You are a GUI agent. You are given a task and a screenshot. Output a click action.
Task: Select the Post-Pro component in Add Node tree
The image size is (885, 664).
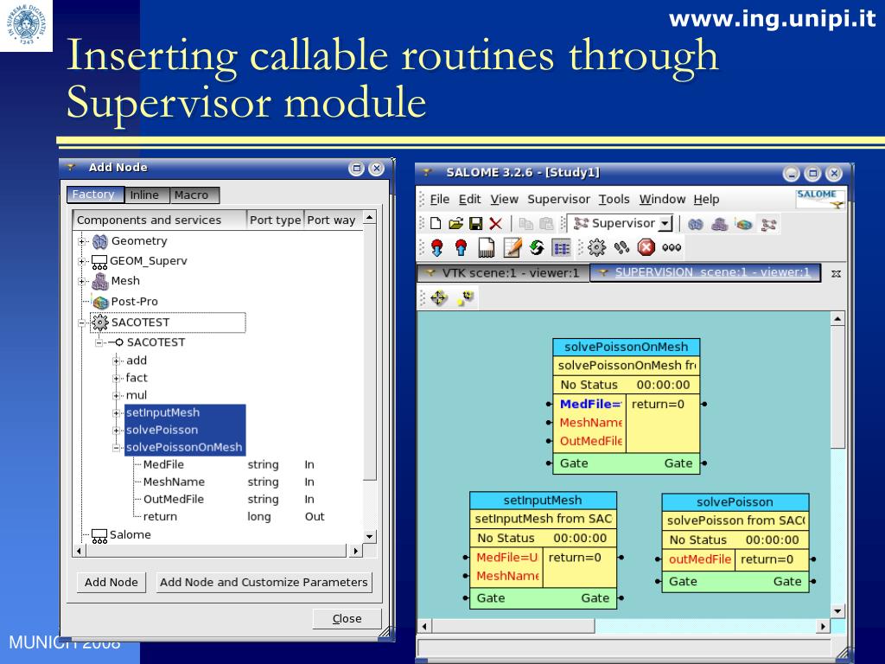click(x=134, y=302)
